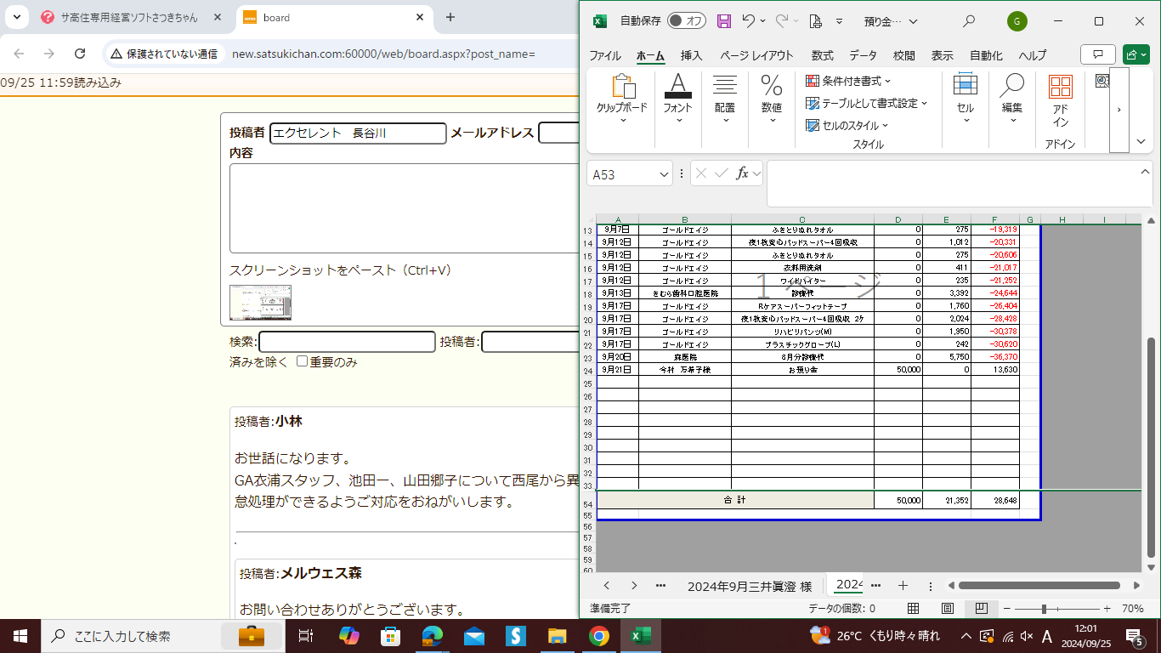
Task: Collapse the Excel ribbon with chevron
Action: pyautogui.click(x=1141, y=141)
